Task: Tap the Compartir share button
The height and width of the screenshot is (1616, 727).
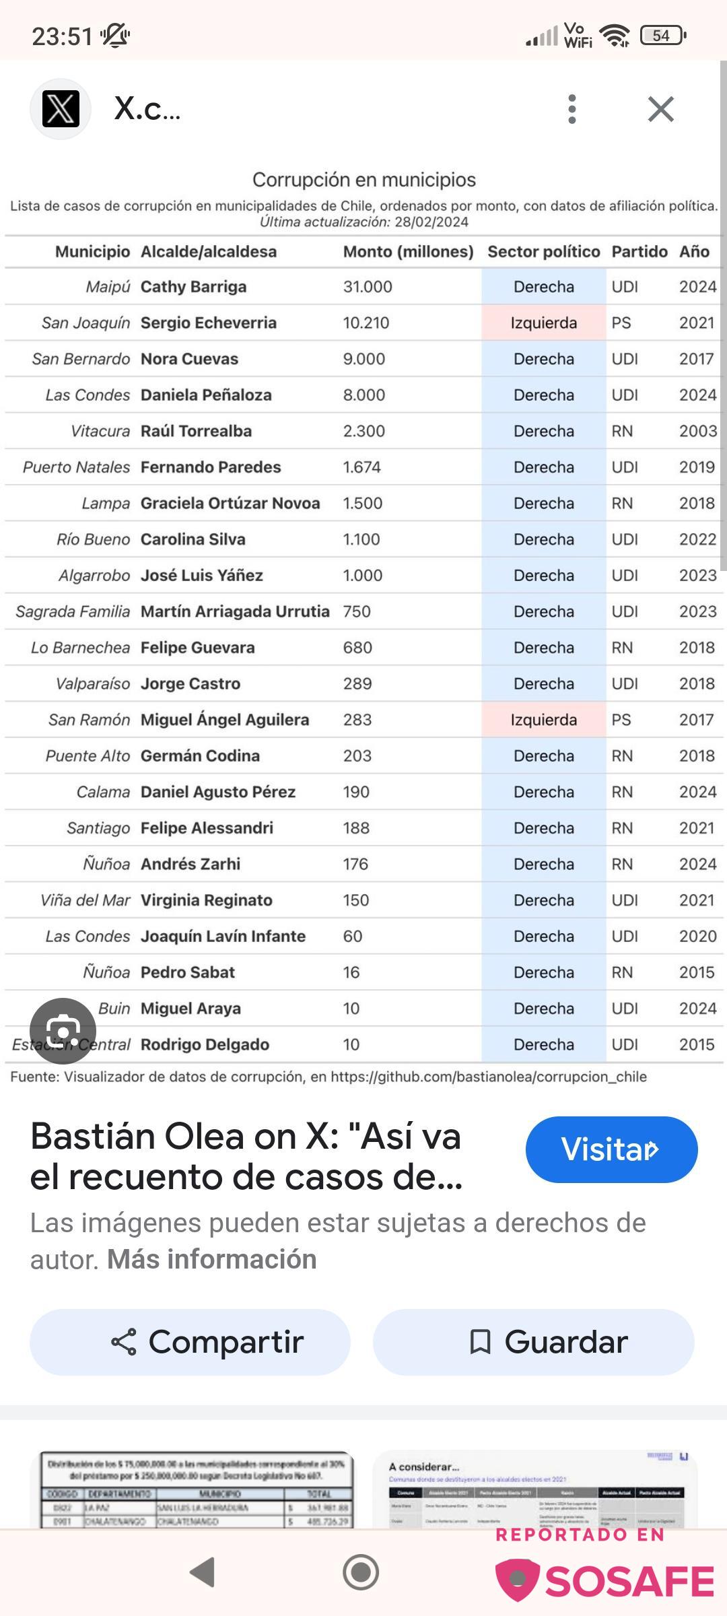Action: [190, 1342]
